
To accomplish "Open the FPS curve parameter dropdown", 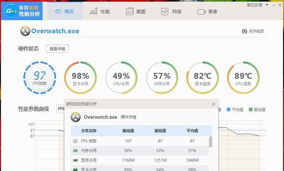I will [x=60, y=109].
